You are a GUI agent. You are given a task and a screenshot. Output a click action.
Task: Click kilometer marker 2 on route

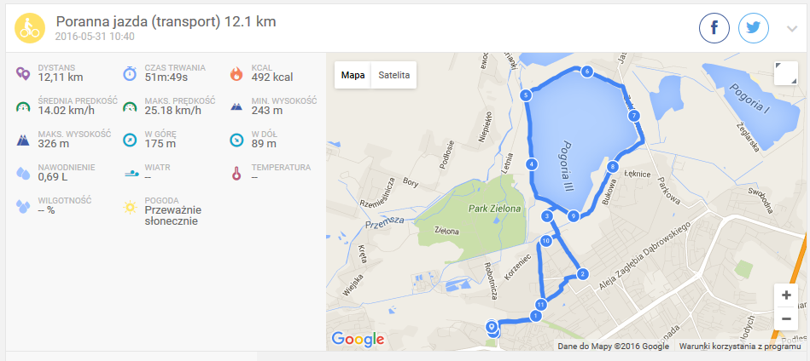[583, 274]
